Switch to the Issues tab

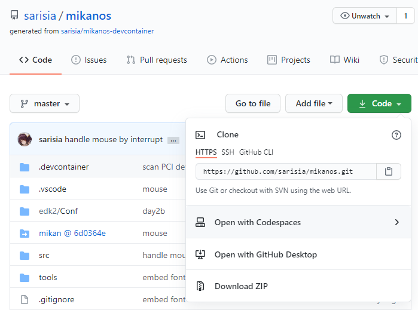coord(89,60)
